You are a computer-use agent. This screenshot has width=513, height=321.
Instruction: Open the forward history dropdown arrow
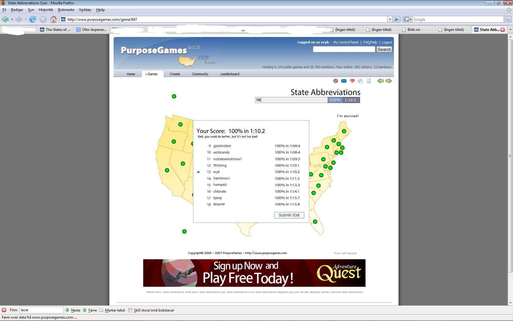[x=26, y=20]
